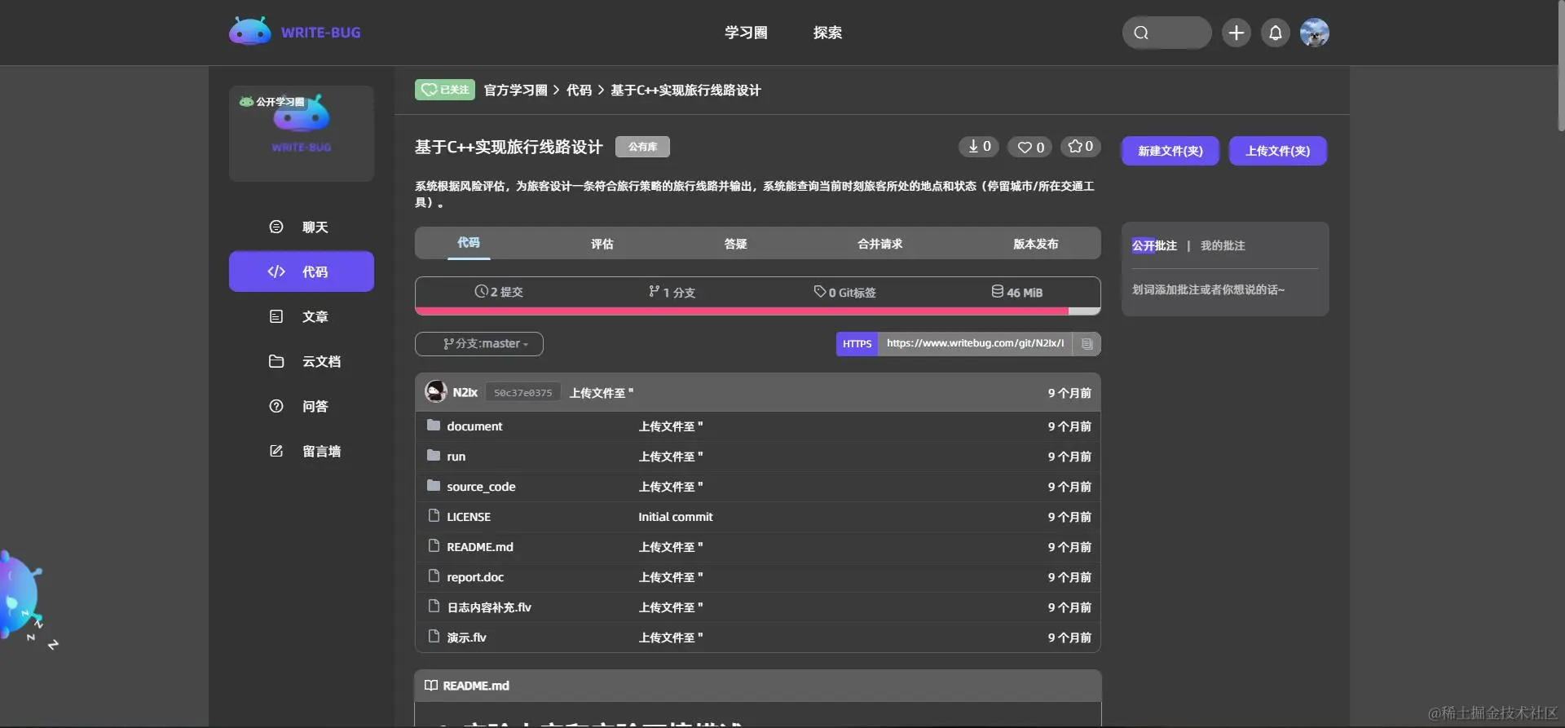Open README.md in the file list

tap(480, 547)
